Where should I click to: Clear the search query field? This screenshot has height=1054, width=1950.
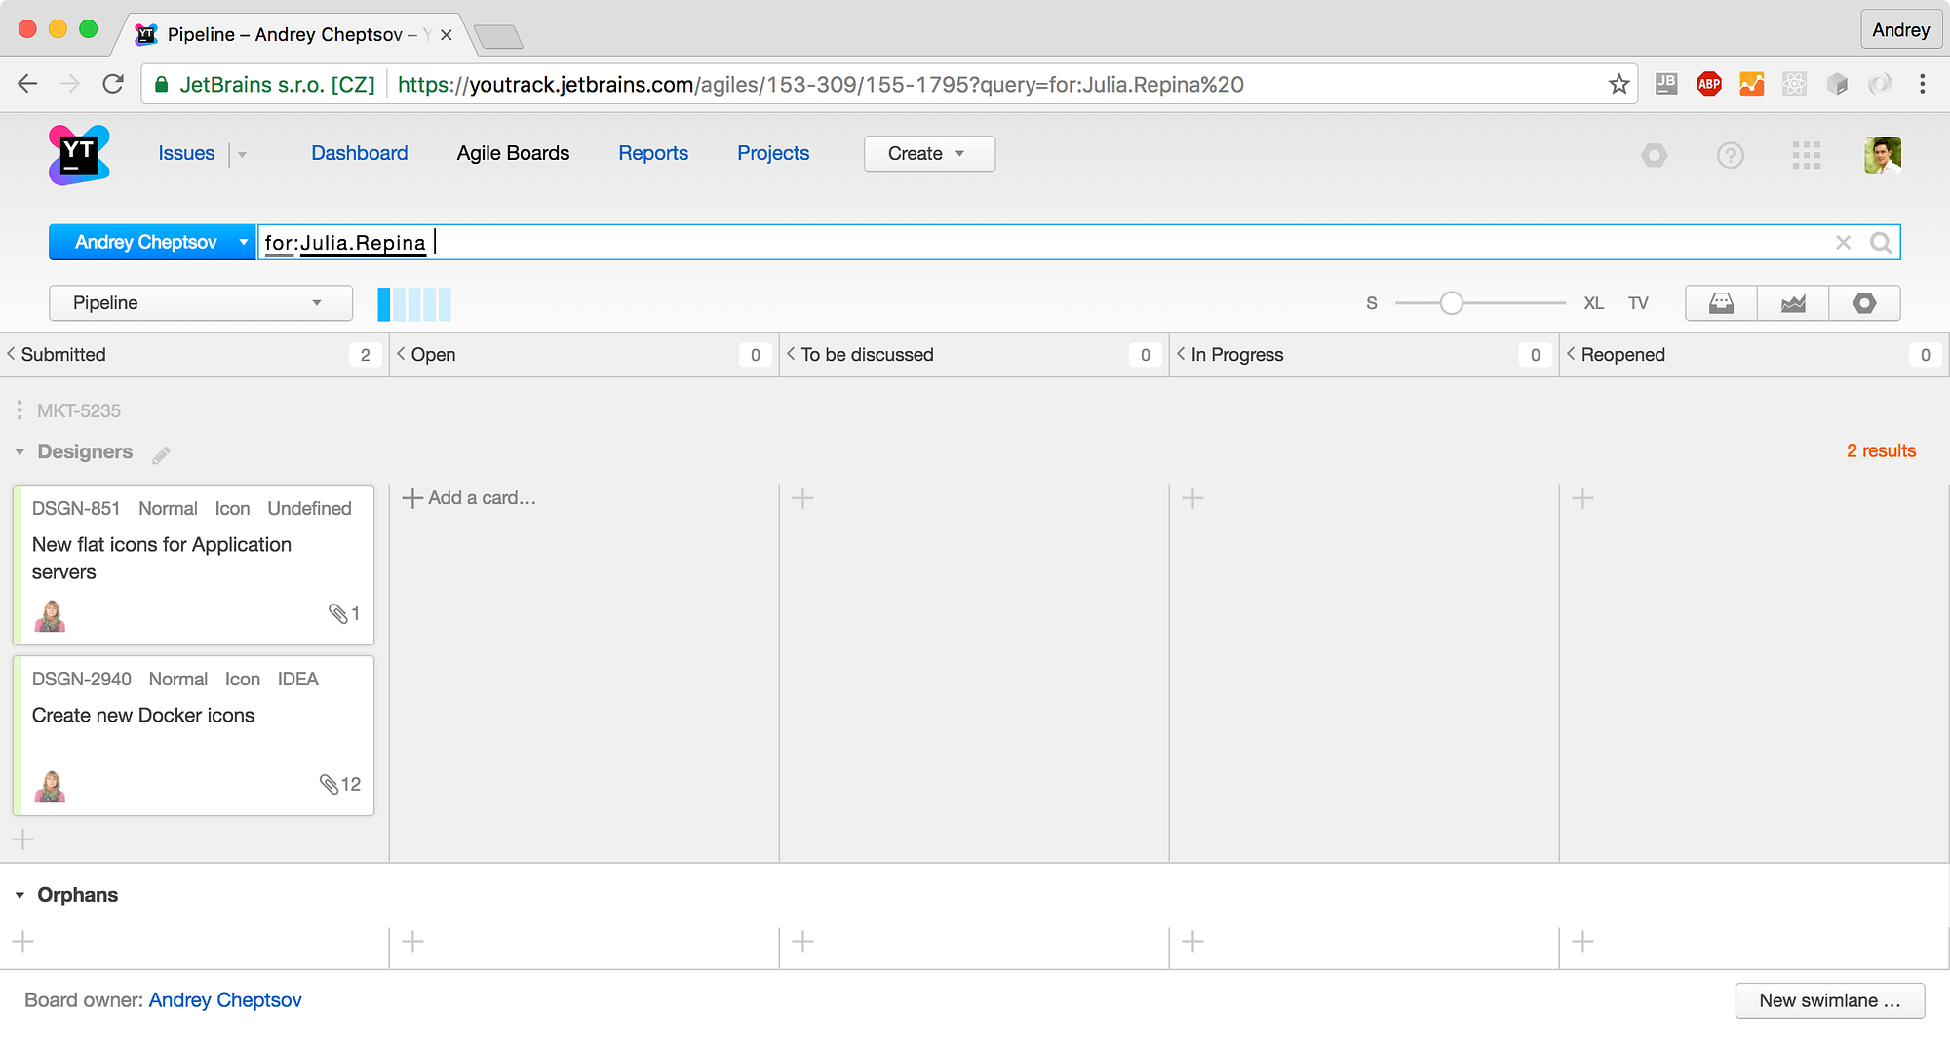click(x=1843, y=243)
